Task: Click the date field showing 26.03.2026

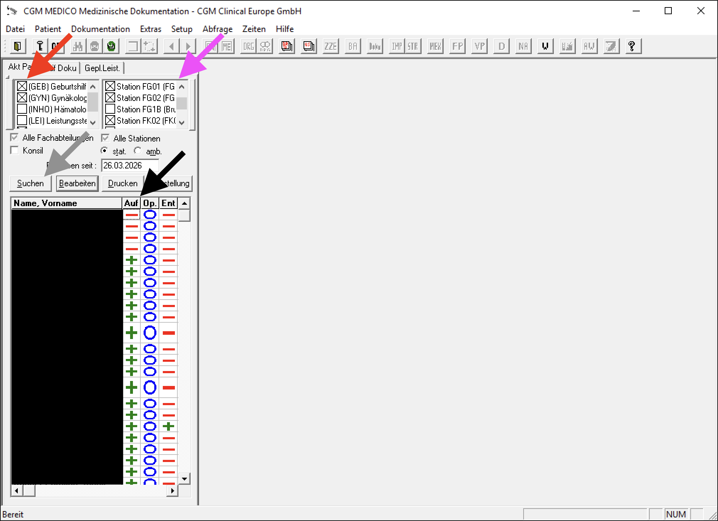Action: (x=130, y=166)
